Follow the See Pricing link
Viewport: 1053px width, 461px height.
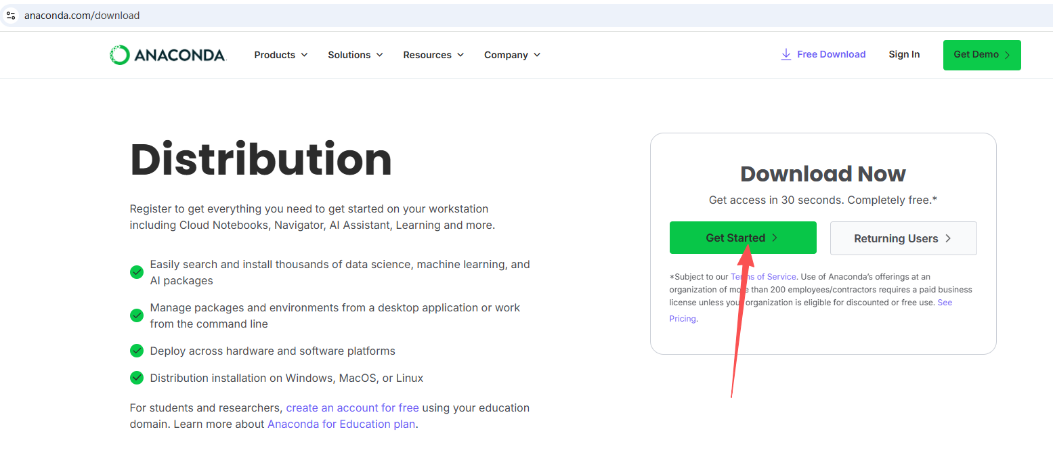(811, 310)
